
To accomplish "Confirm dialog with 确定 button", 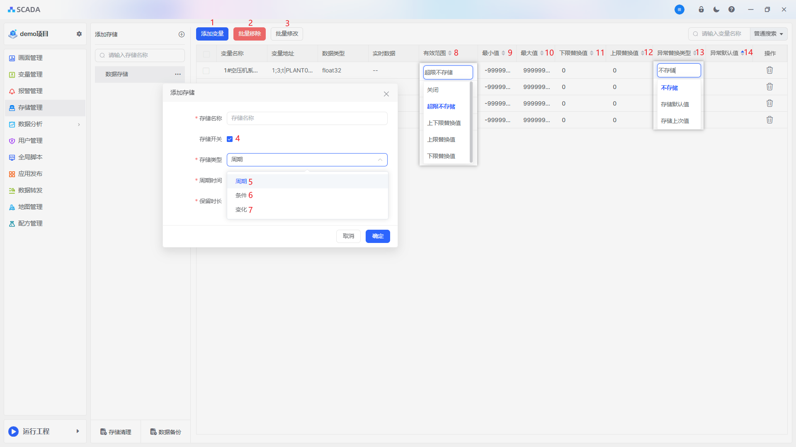I will (377, 236).
